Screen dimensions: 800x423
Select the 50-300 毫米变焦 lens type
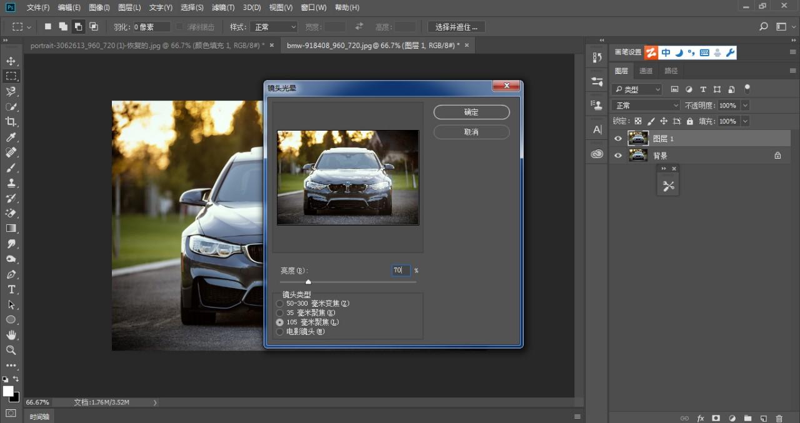pyautogui.click(x=280, y=304)
